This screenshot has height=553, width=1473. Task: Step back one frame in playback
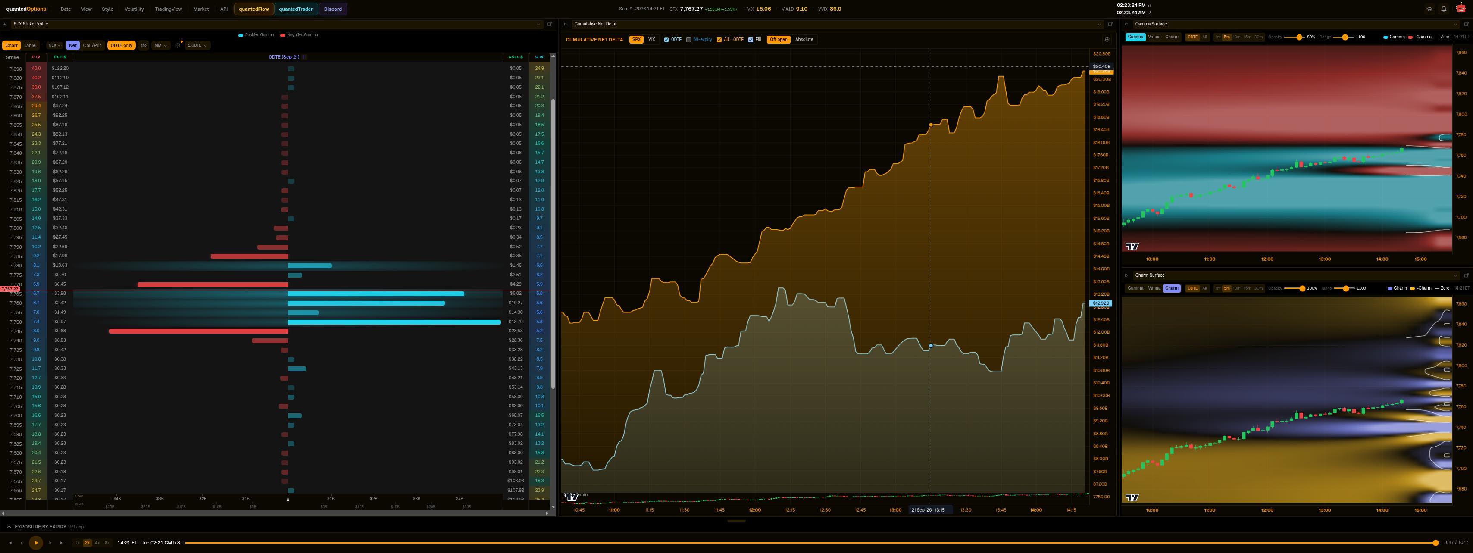[x=22, y=543]
